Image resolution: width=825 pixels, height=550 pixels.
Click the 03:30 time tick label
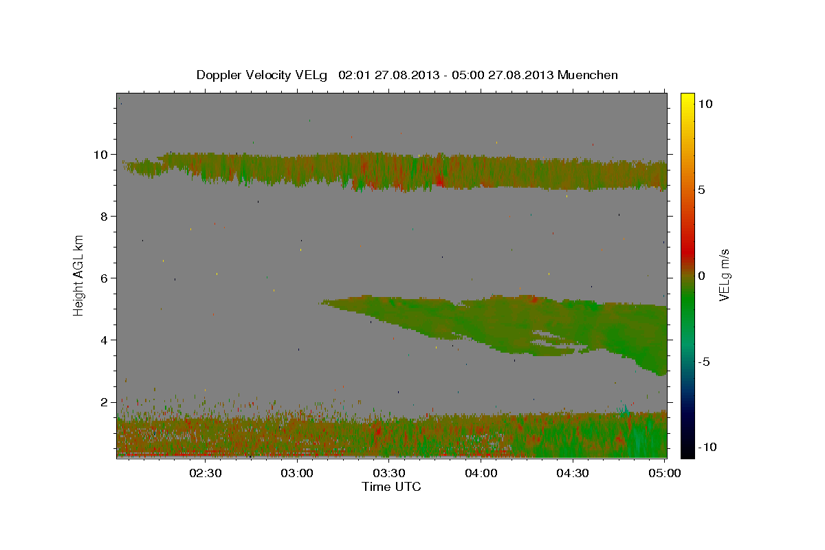(389, 473)
